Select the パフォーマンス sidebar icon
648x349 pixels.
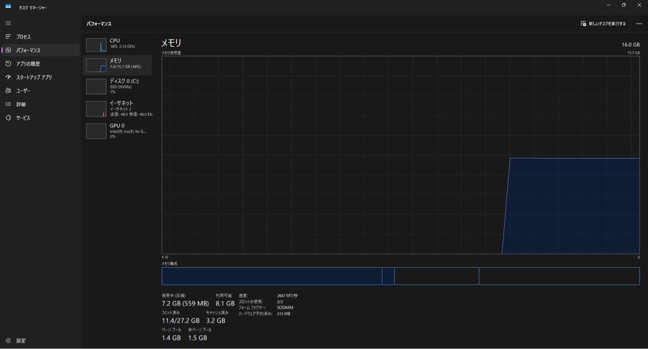click(x=8, y=50)
